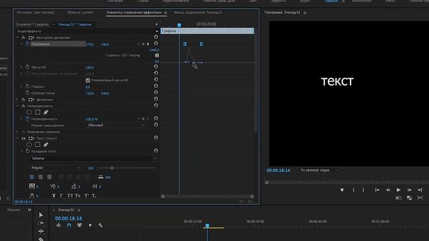
Task: Expand the Масштаб property
Action: coord(21,67)
